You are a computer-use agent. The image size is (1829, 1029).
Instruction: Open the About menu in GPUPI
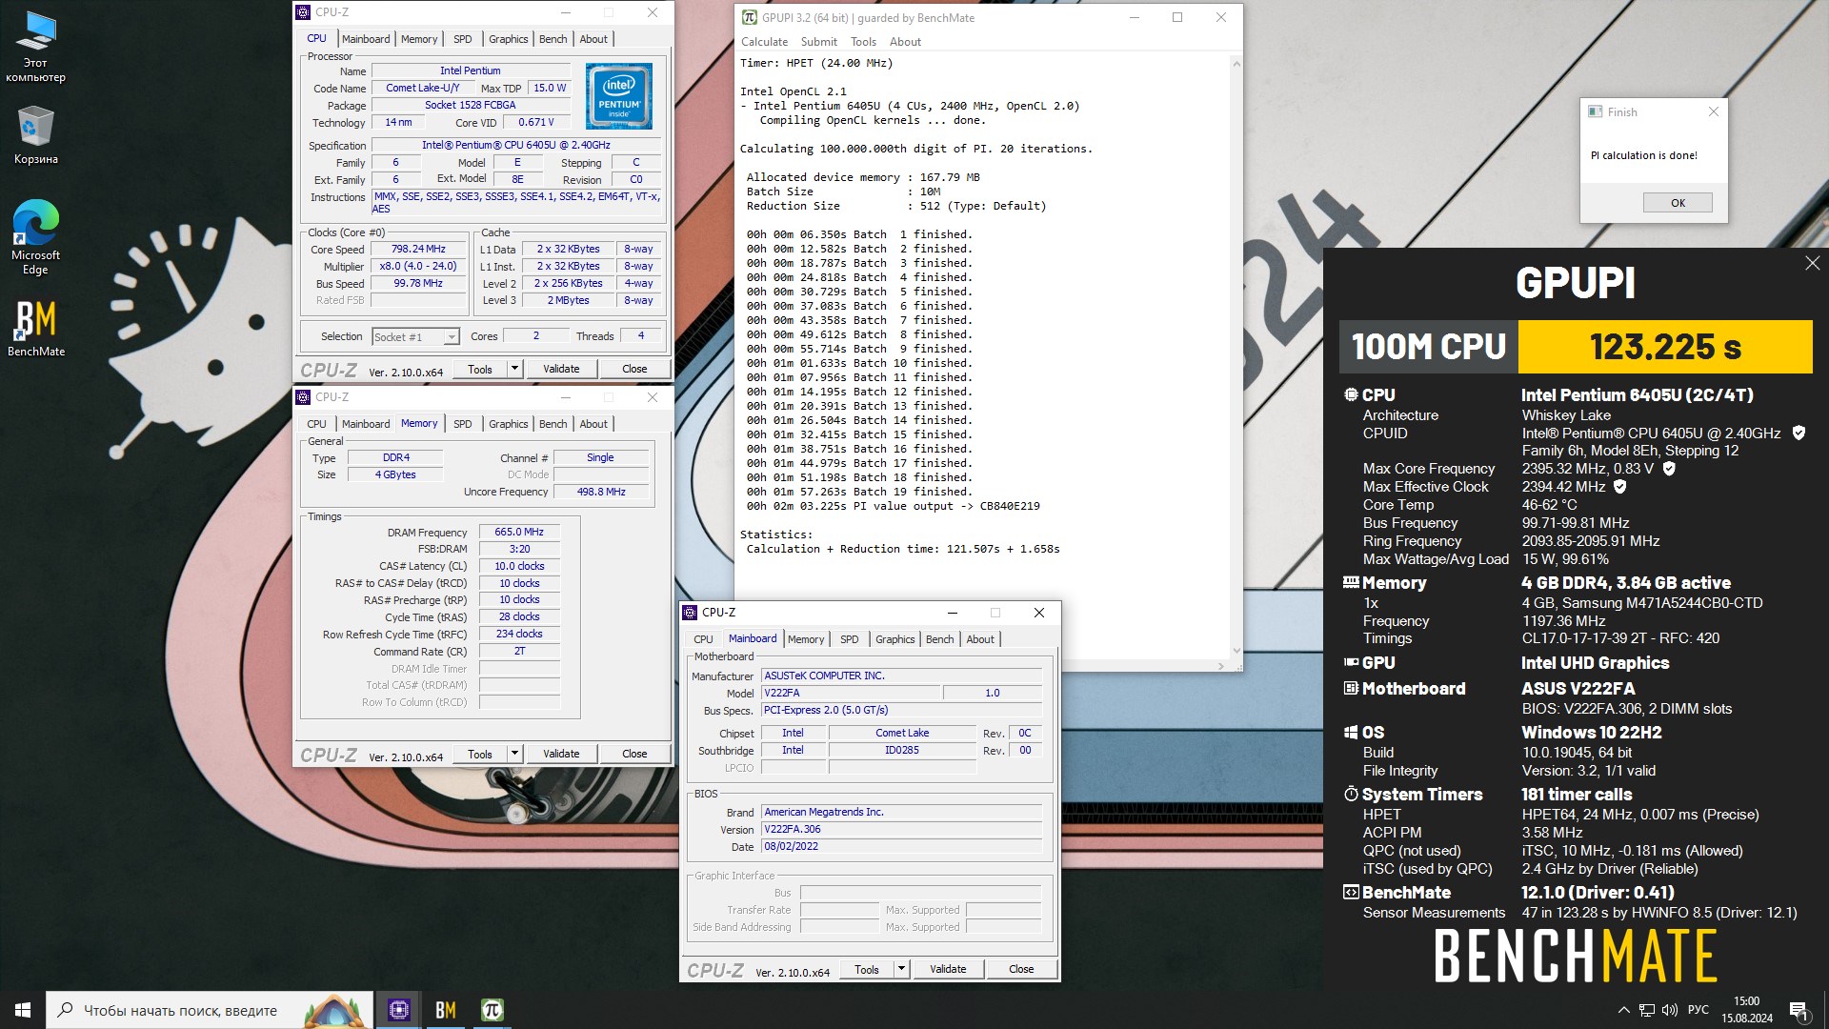pyautogui.click(x=905, y=42)
